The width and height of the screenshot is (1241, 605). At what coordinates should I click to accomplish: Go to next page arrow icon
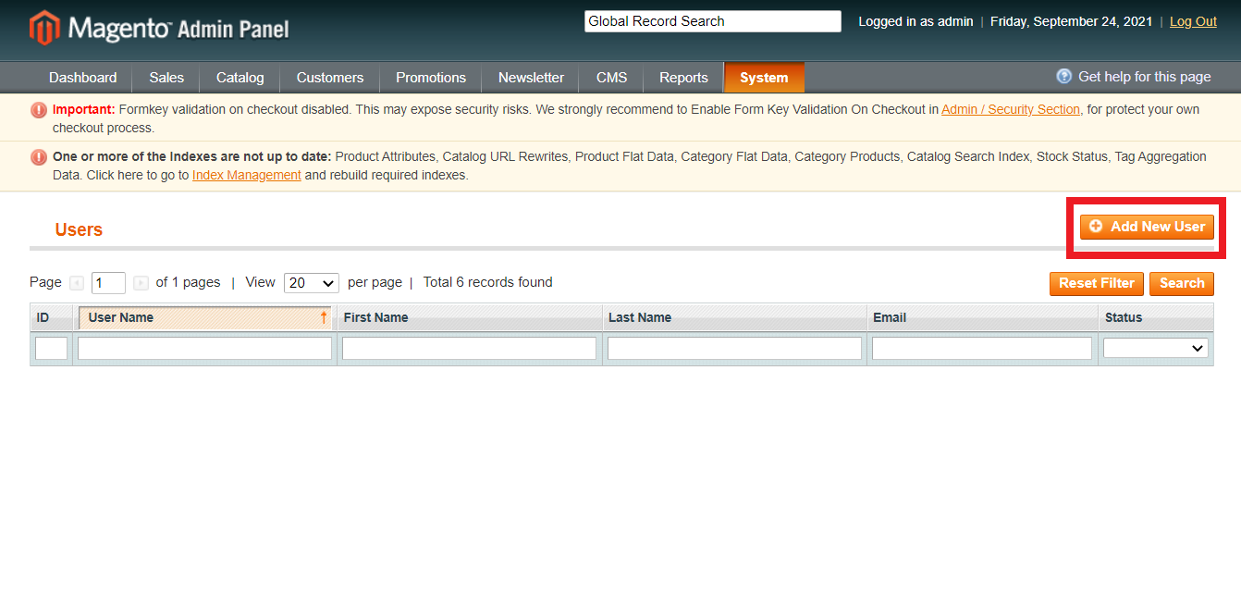click(x=141, y=283)
